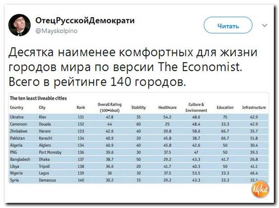The width and height of the screenshot is (279, 208).
Task: Select the Ukraine Kiev table row
Action: coord(139,117)
